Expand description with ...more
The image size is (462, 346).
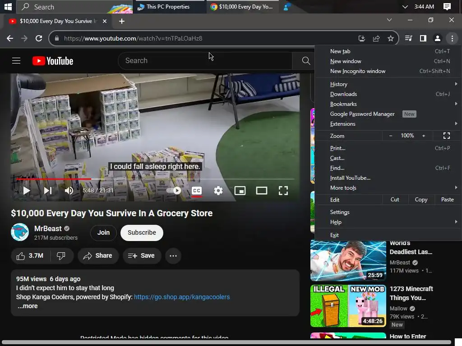coord(28,306)
